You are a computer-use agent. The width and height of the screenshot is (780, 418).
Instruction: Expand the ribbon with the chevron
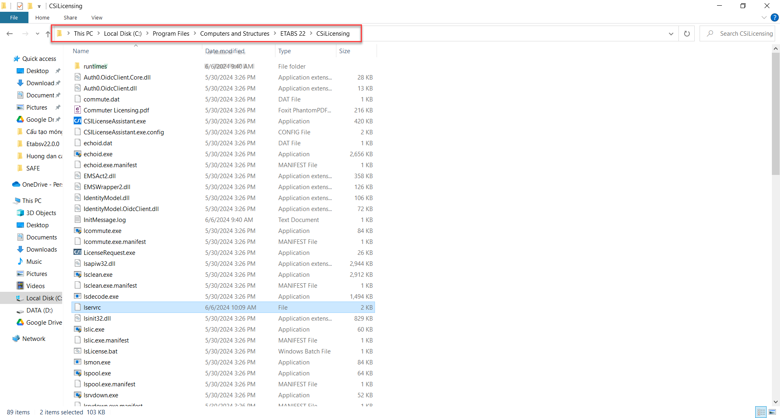(x=764, y=17)
